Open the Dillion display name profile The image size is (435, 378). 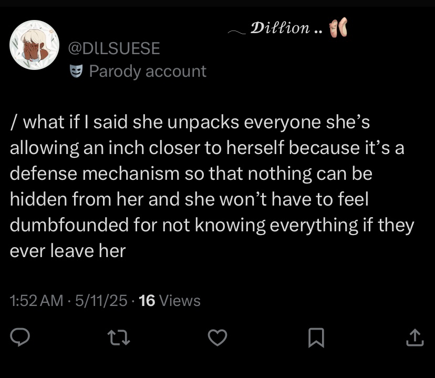(x=280, y=27)
